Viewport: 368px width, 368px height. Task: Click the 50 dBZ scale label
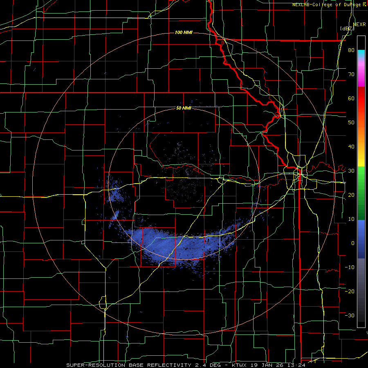pos(351,123)
